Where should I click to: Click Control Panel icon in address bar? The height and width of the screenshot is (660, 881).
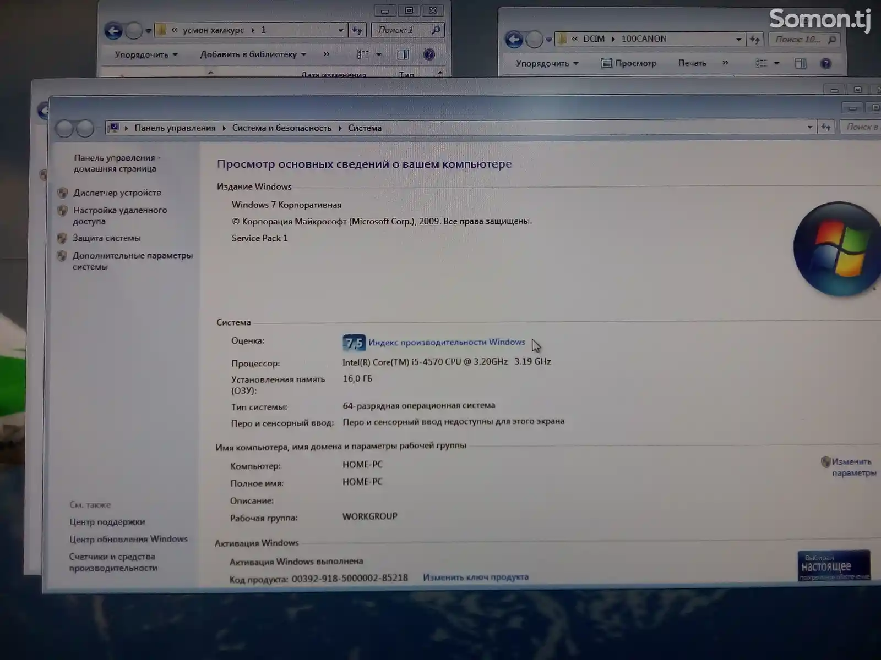tap(113, 128)
